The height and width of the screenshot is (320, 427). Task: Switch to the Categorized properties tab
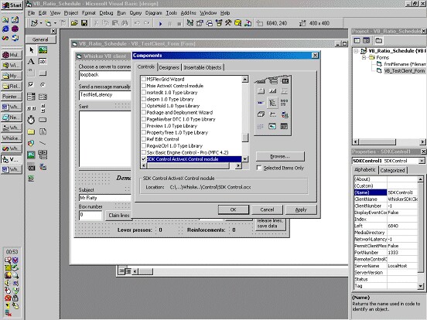[x=392, y=170]
